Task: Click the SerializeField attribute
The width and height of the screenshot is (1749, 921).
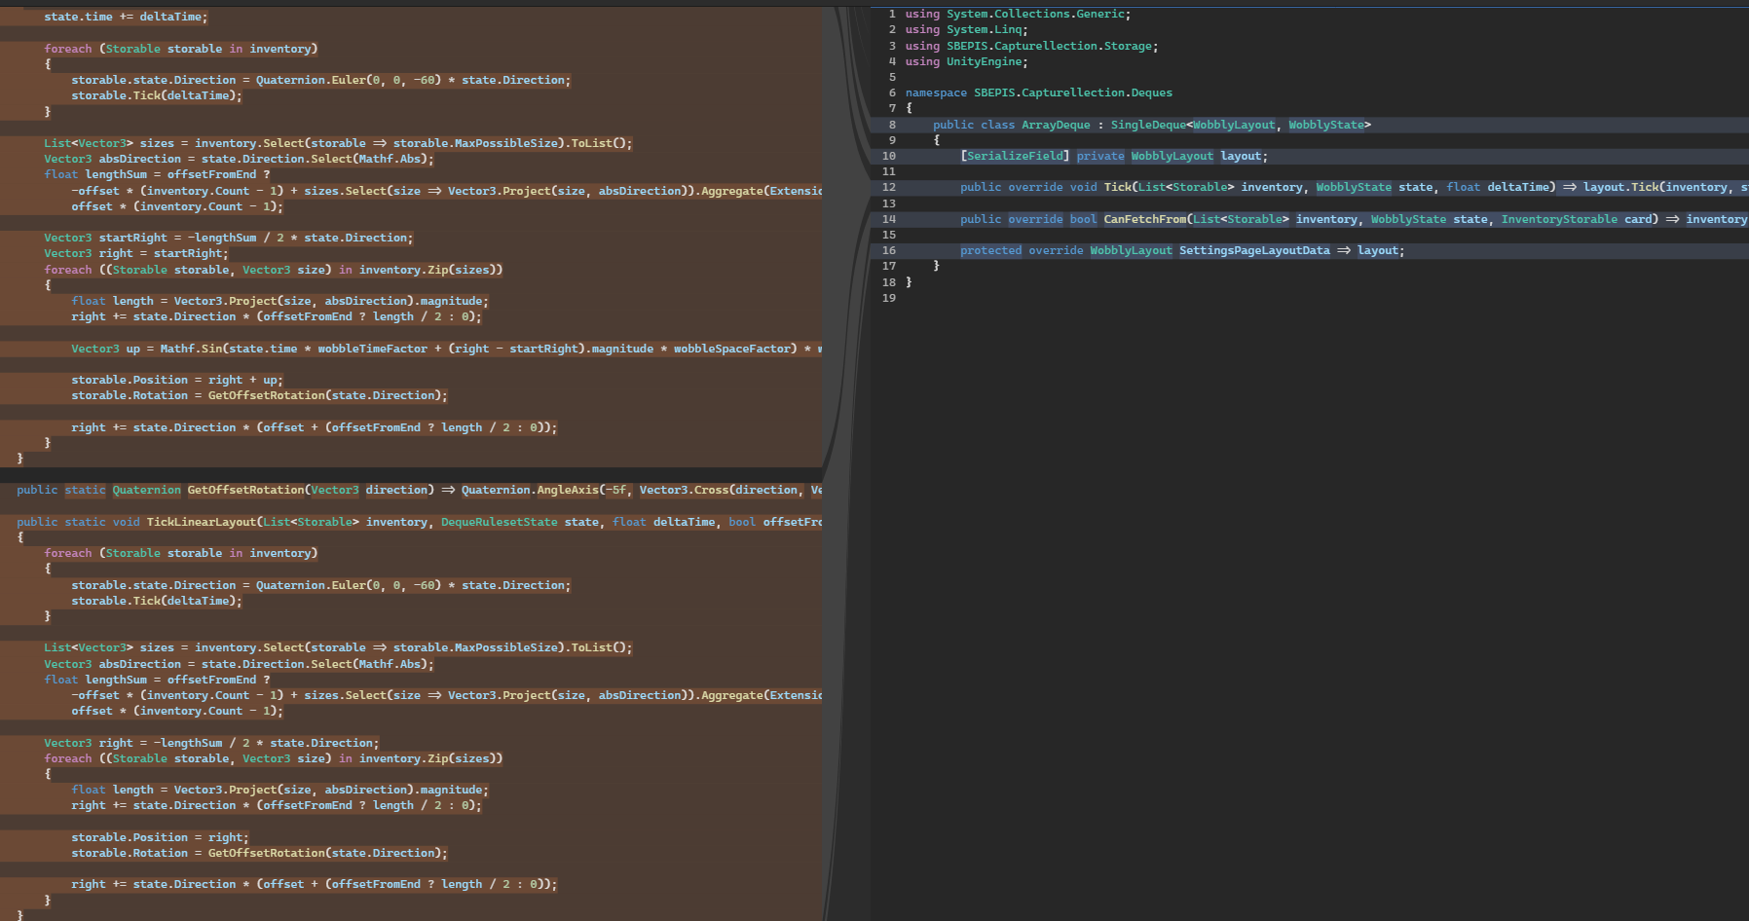Action: pos(1015,157)
